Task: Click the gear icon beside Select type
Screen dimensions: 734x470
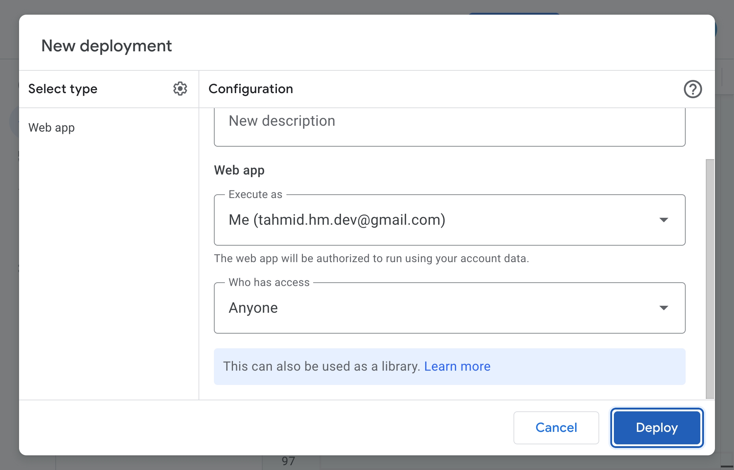Action: point(180,89)
